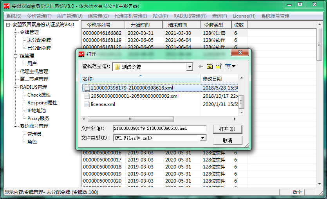Click the folder icon beside 测试令牌
The image size is (327, 199).
pos(117,67)
